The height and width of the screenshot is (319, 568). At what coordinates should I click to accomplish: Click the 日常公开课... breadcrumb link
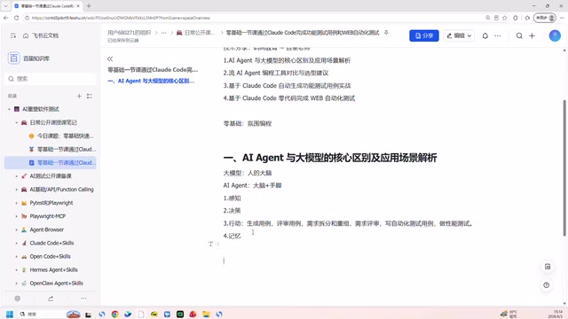click(196, 33)
